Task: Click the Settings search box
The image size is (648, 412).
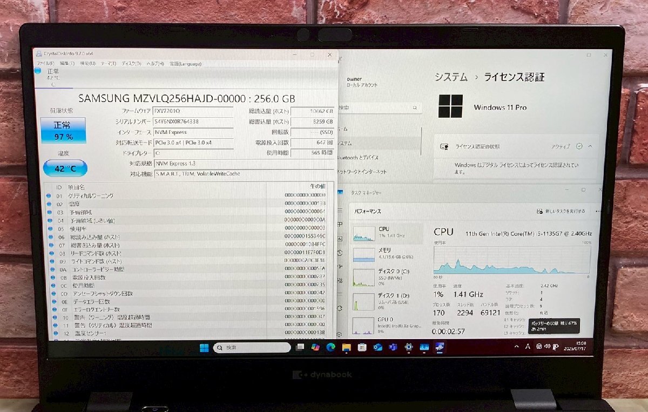Action: (x=379, y=108)
